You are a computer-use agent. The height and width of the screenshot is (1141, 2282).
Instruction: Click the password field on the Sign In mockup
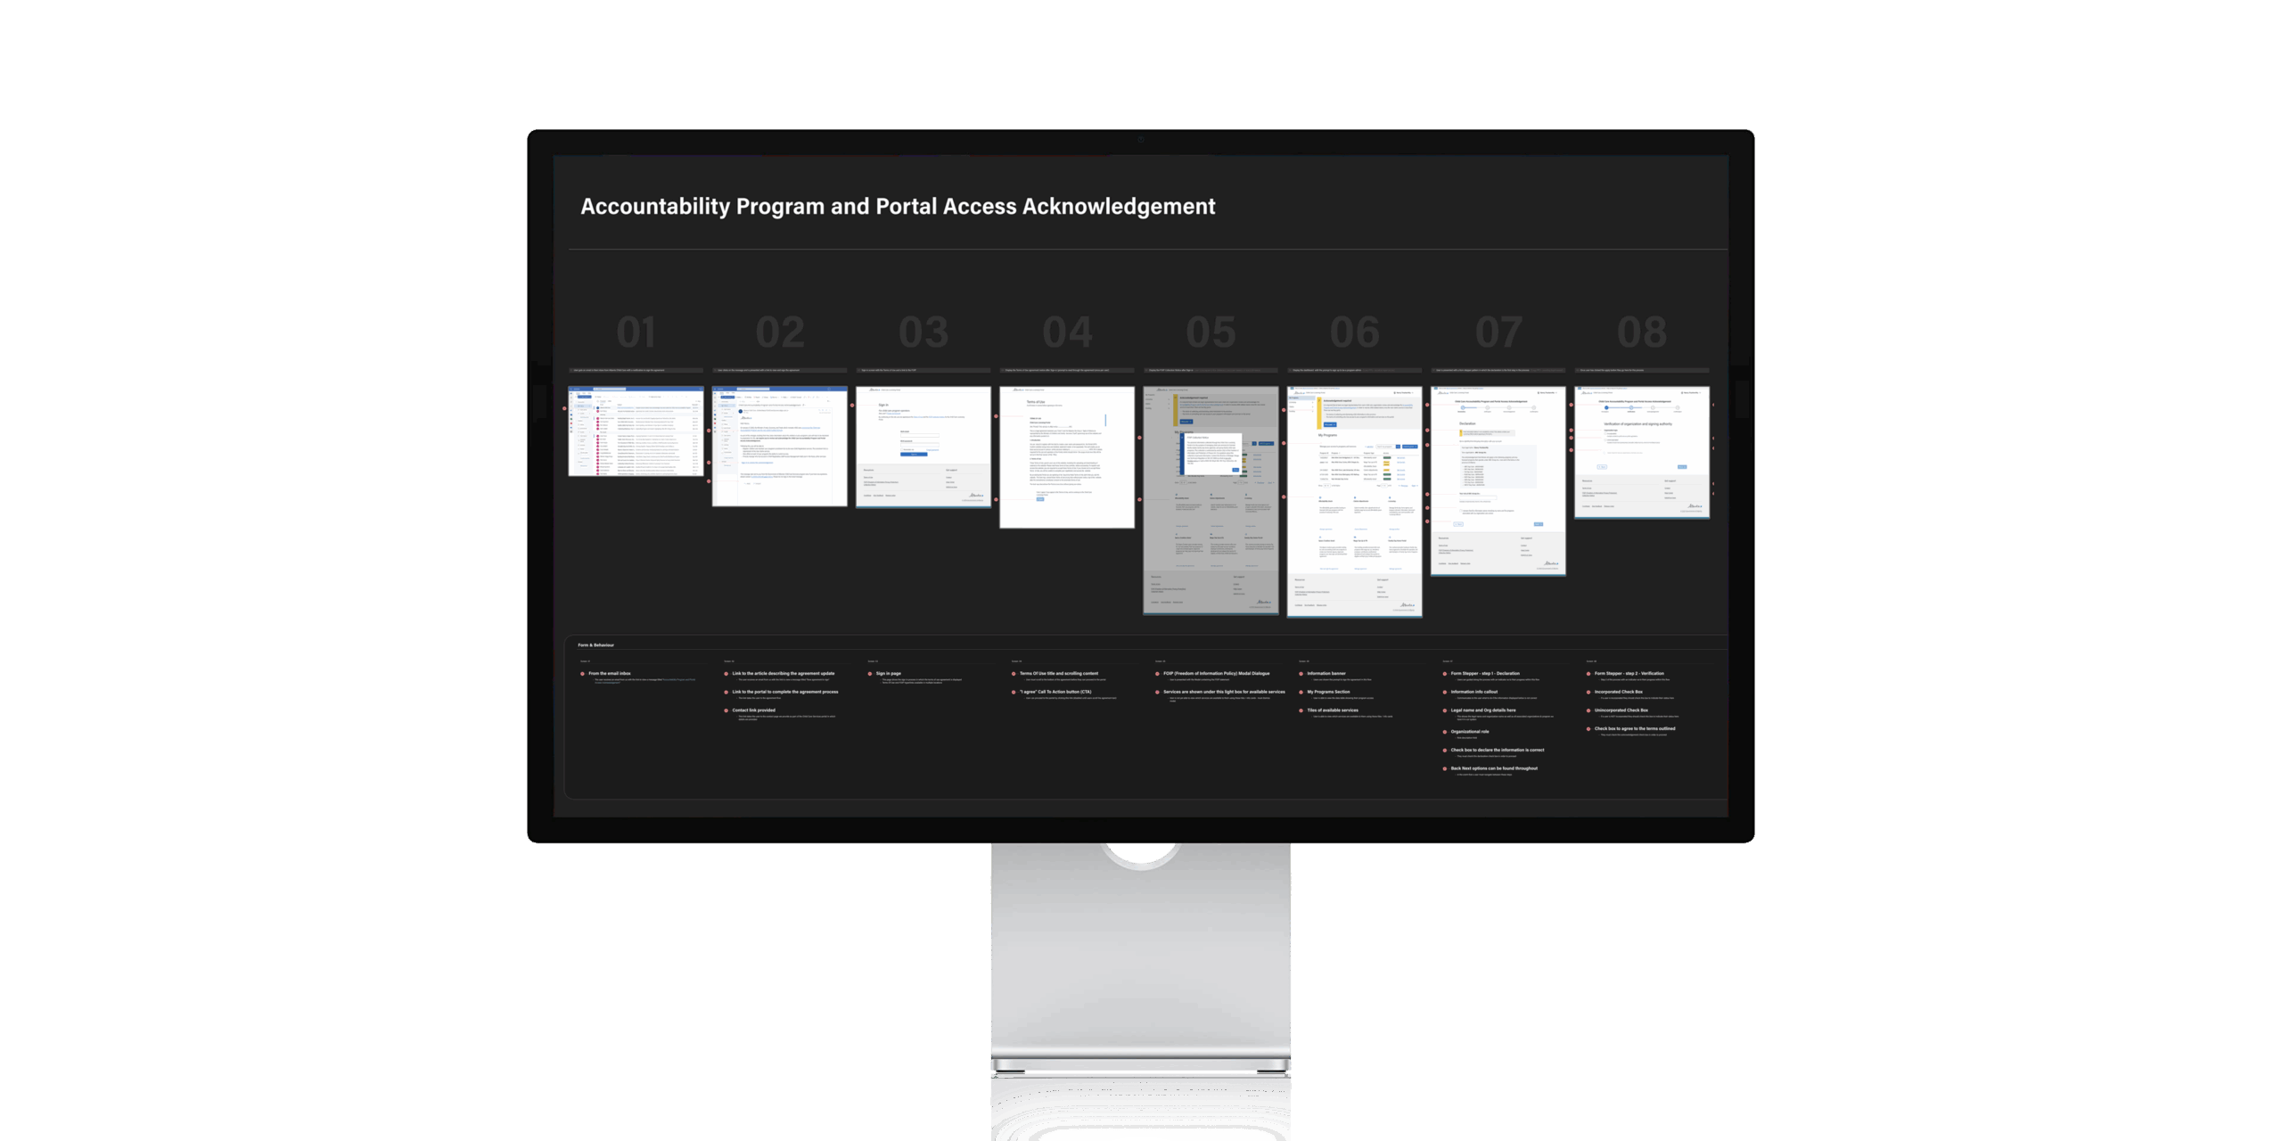pos(920,445)
